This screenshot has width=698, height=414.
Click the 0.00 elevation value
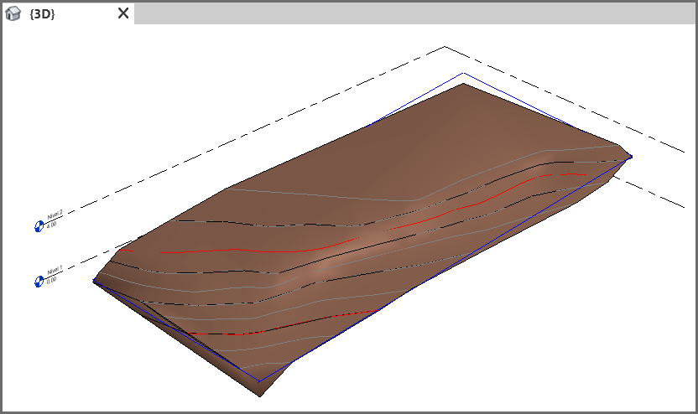[52, 280]
